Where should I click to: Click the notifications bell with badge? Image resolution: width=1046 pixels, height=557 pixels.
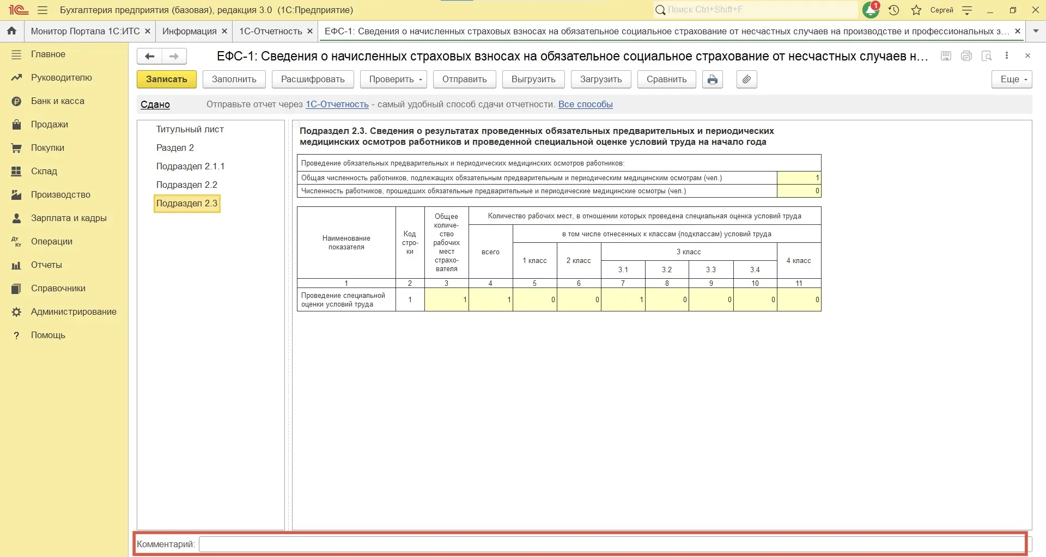pyautogui.click(x=871, y=10)
